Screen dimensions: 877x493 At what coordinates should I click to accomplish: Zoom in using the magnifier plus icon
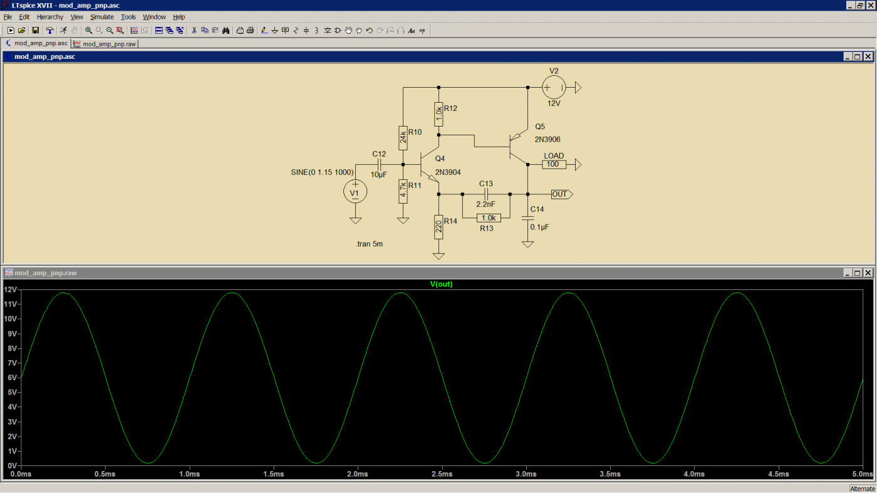(x=88, y=30)
